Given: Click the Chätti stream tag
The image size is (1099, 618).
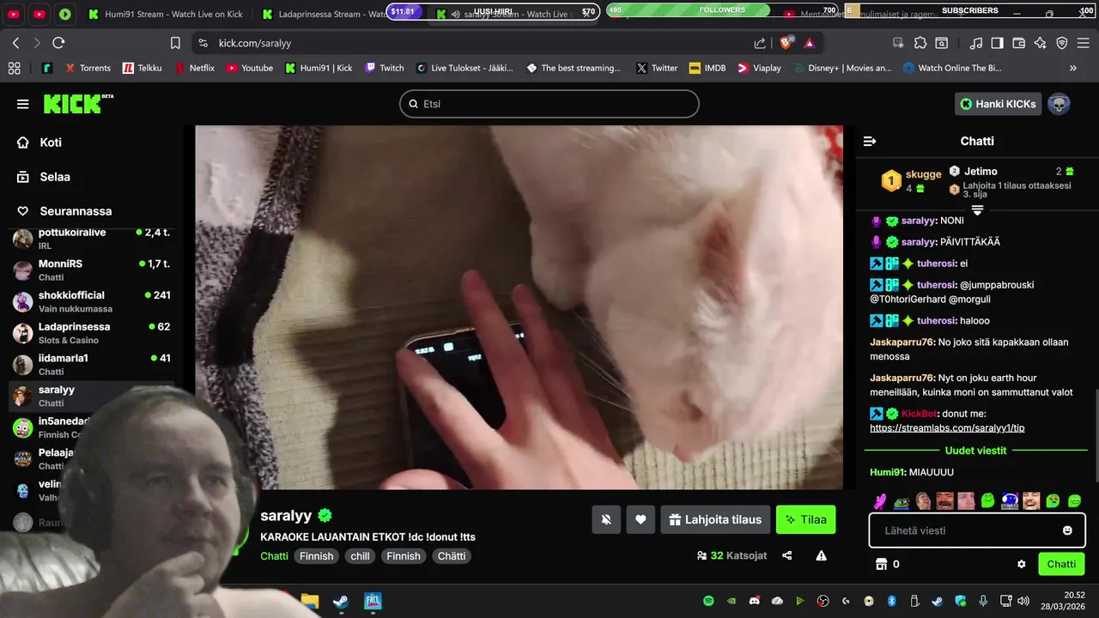Looking at the screenshot, I should click(452, 556).
